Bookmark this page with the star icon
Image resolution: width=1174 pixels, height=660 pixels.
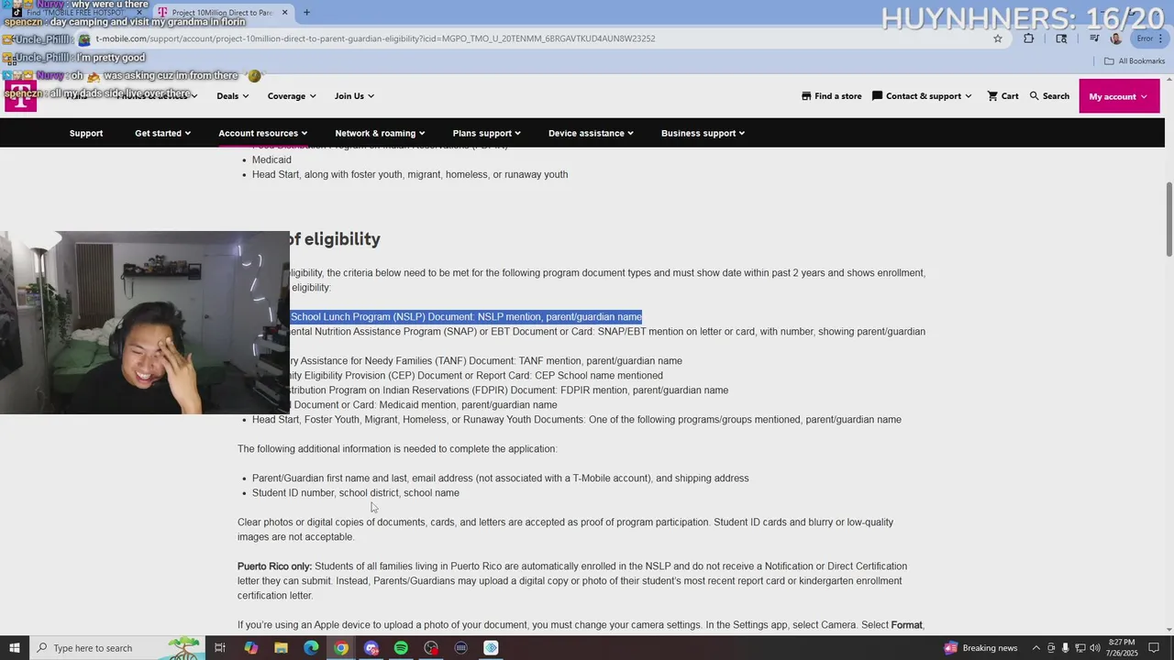(x=998, y=38)
